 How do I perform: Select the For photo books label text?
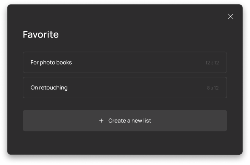tap(51, 62)
